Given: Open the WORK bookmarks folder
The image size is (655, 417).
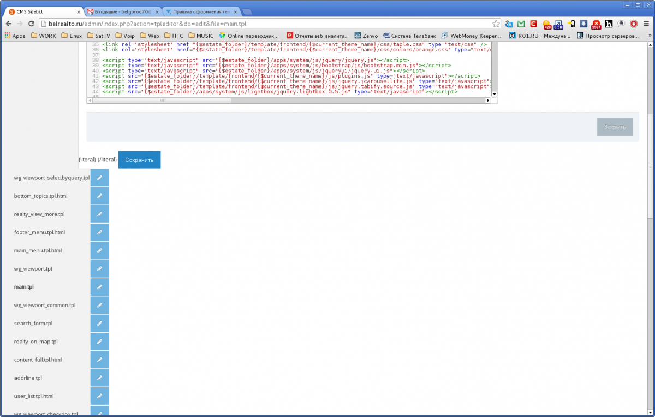Looking at the screenshot, I should pyautogui.click(x=44, y=36).
